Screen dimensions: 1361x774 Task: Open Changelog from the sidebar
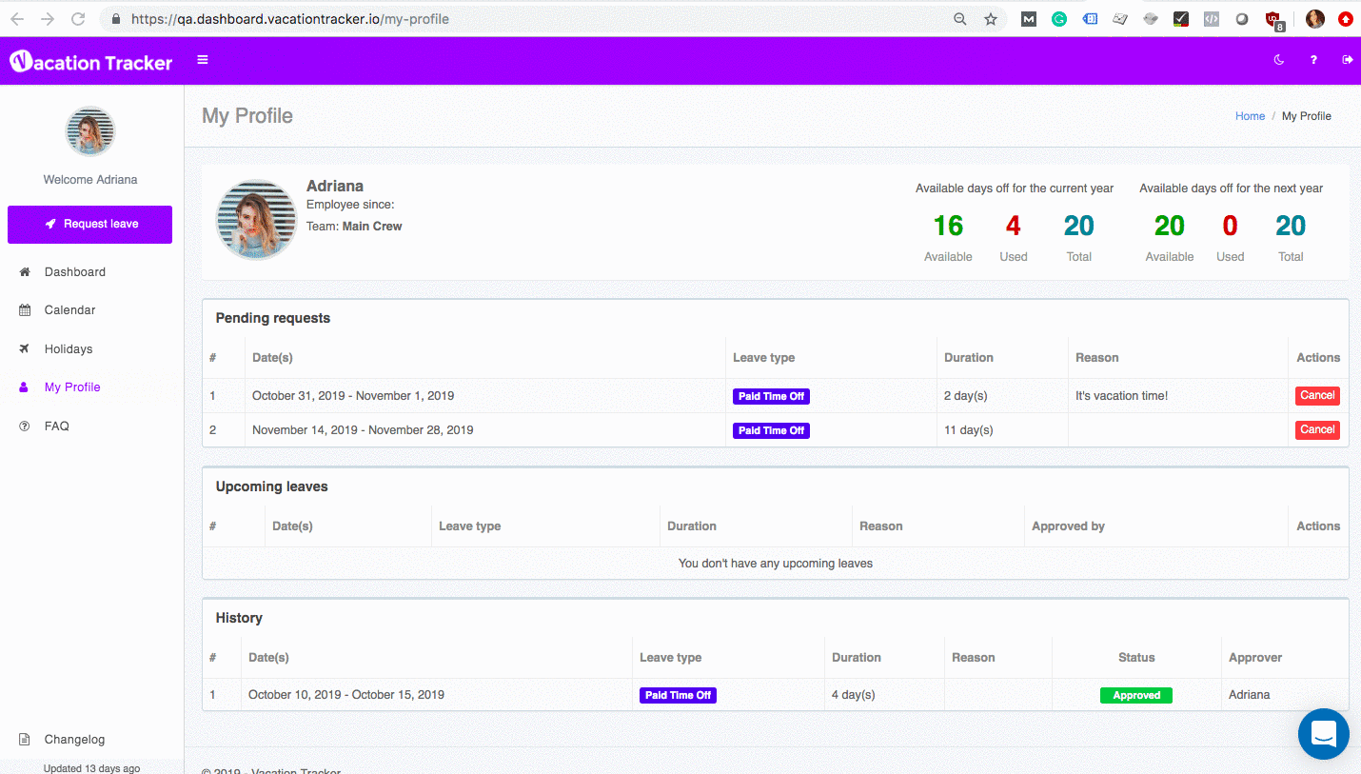[74, 740]
